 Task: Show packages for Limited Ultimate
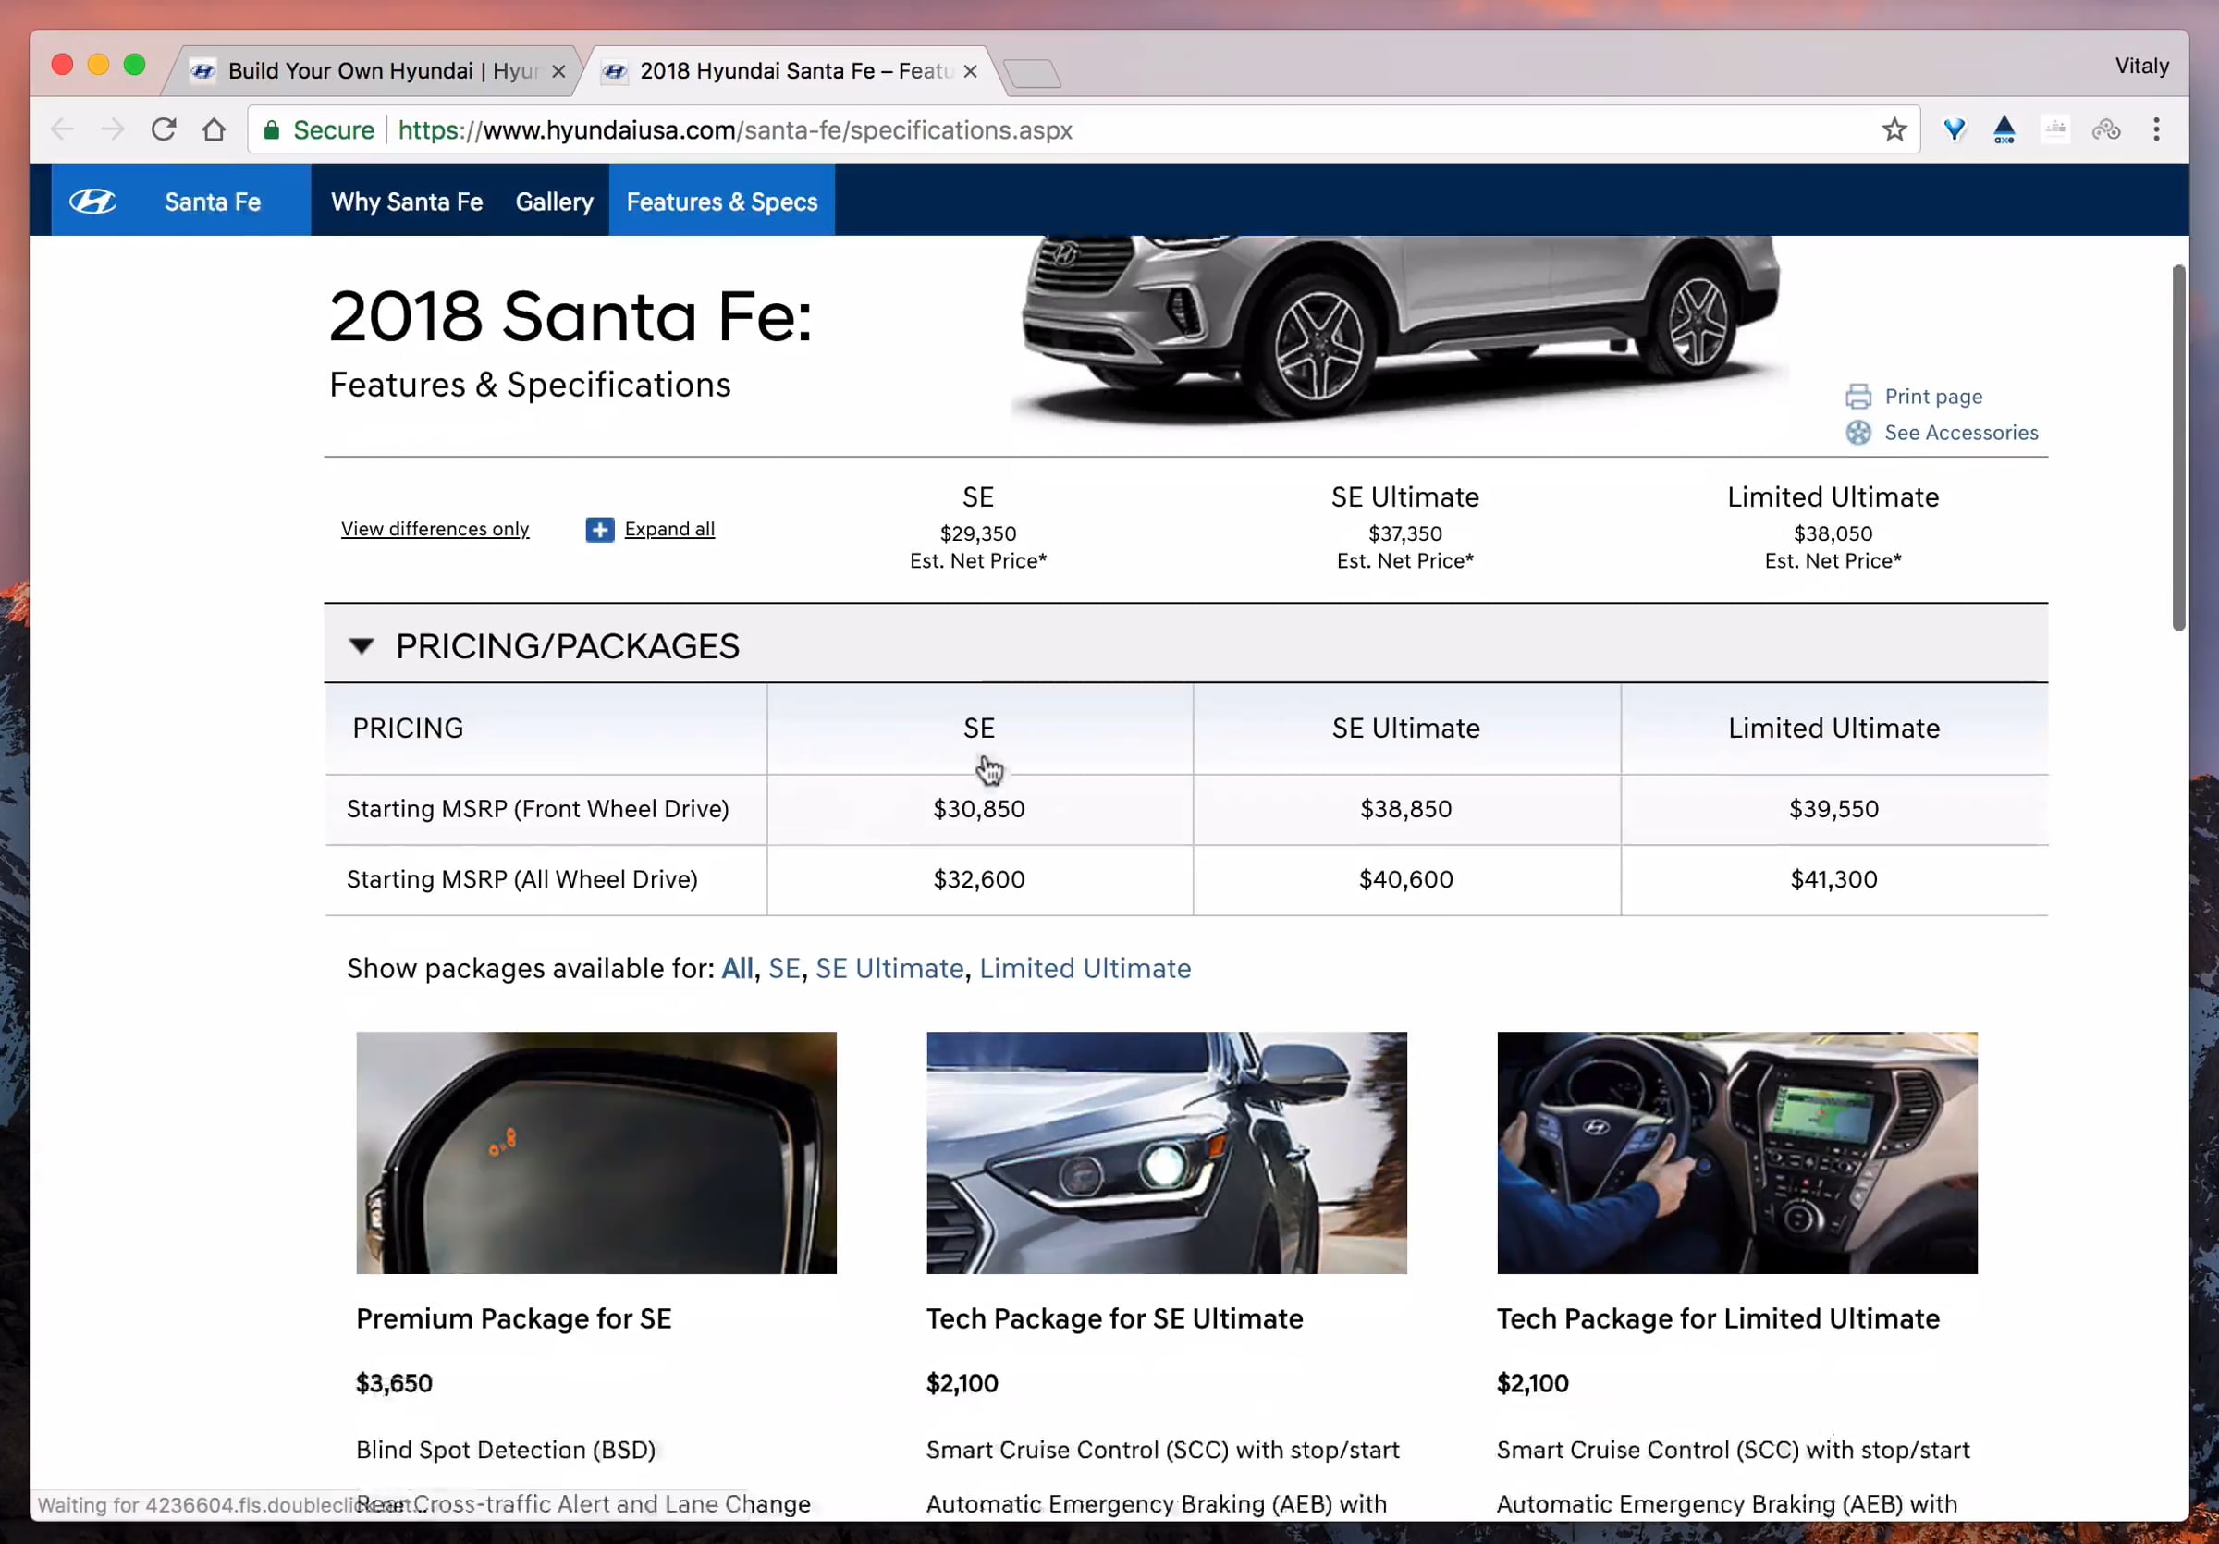point(1085,968)
